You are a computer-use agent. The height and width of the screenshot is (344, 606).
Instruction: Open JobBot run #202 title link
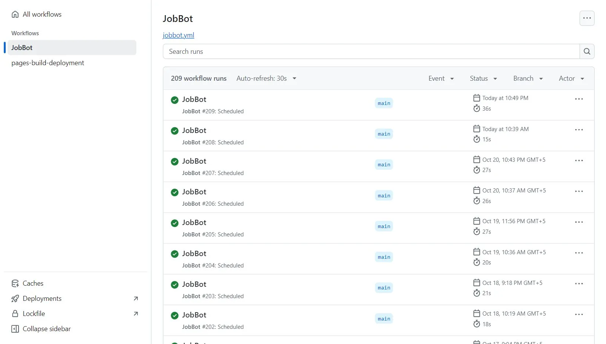pyautogui.click(x=194, y=315)
